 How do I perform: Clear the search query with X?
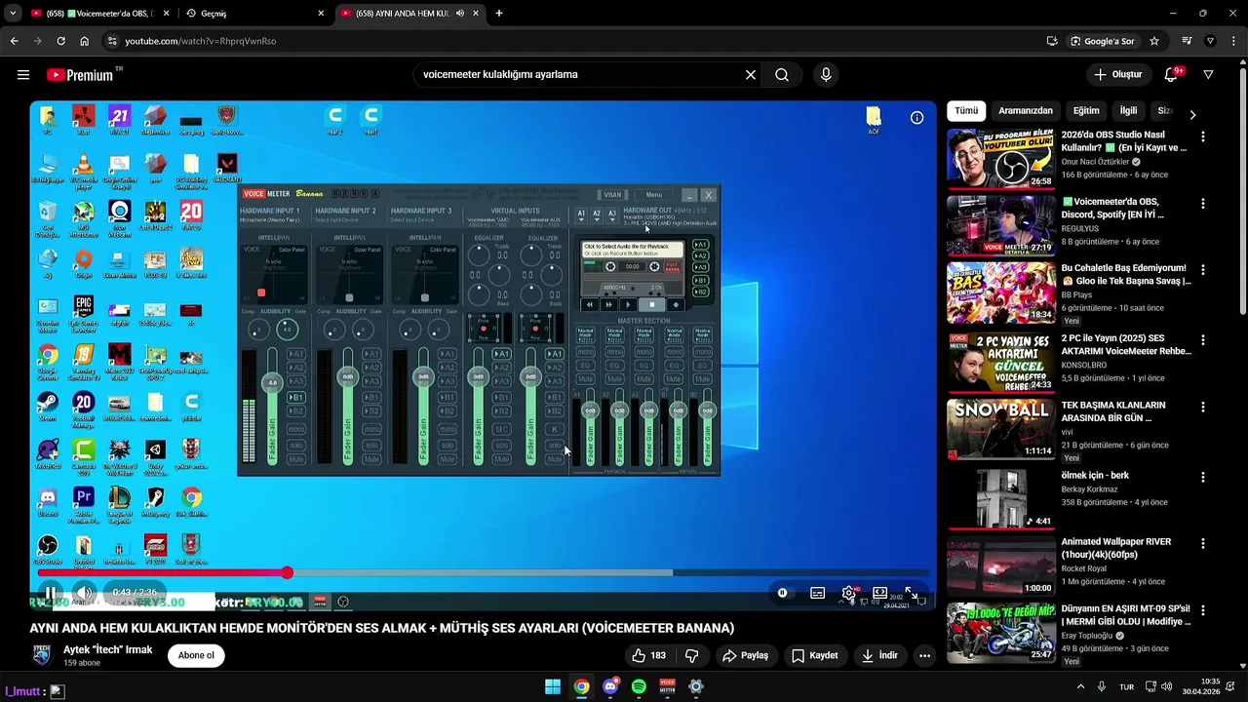(751, 75)
